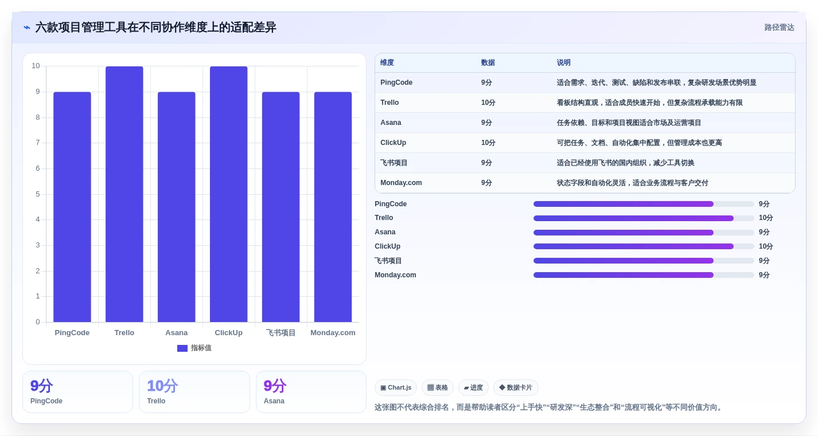Click ClickUp description about 管理成本

(640, 143)
